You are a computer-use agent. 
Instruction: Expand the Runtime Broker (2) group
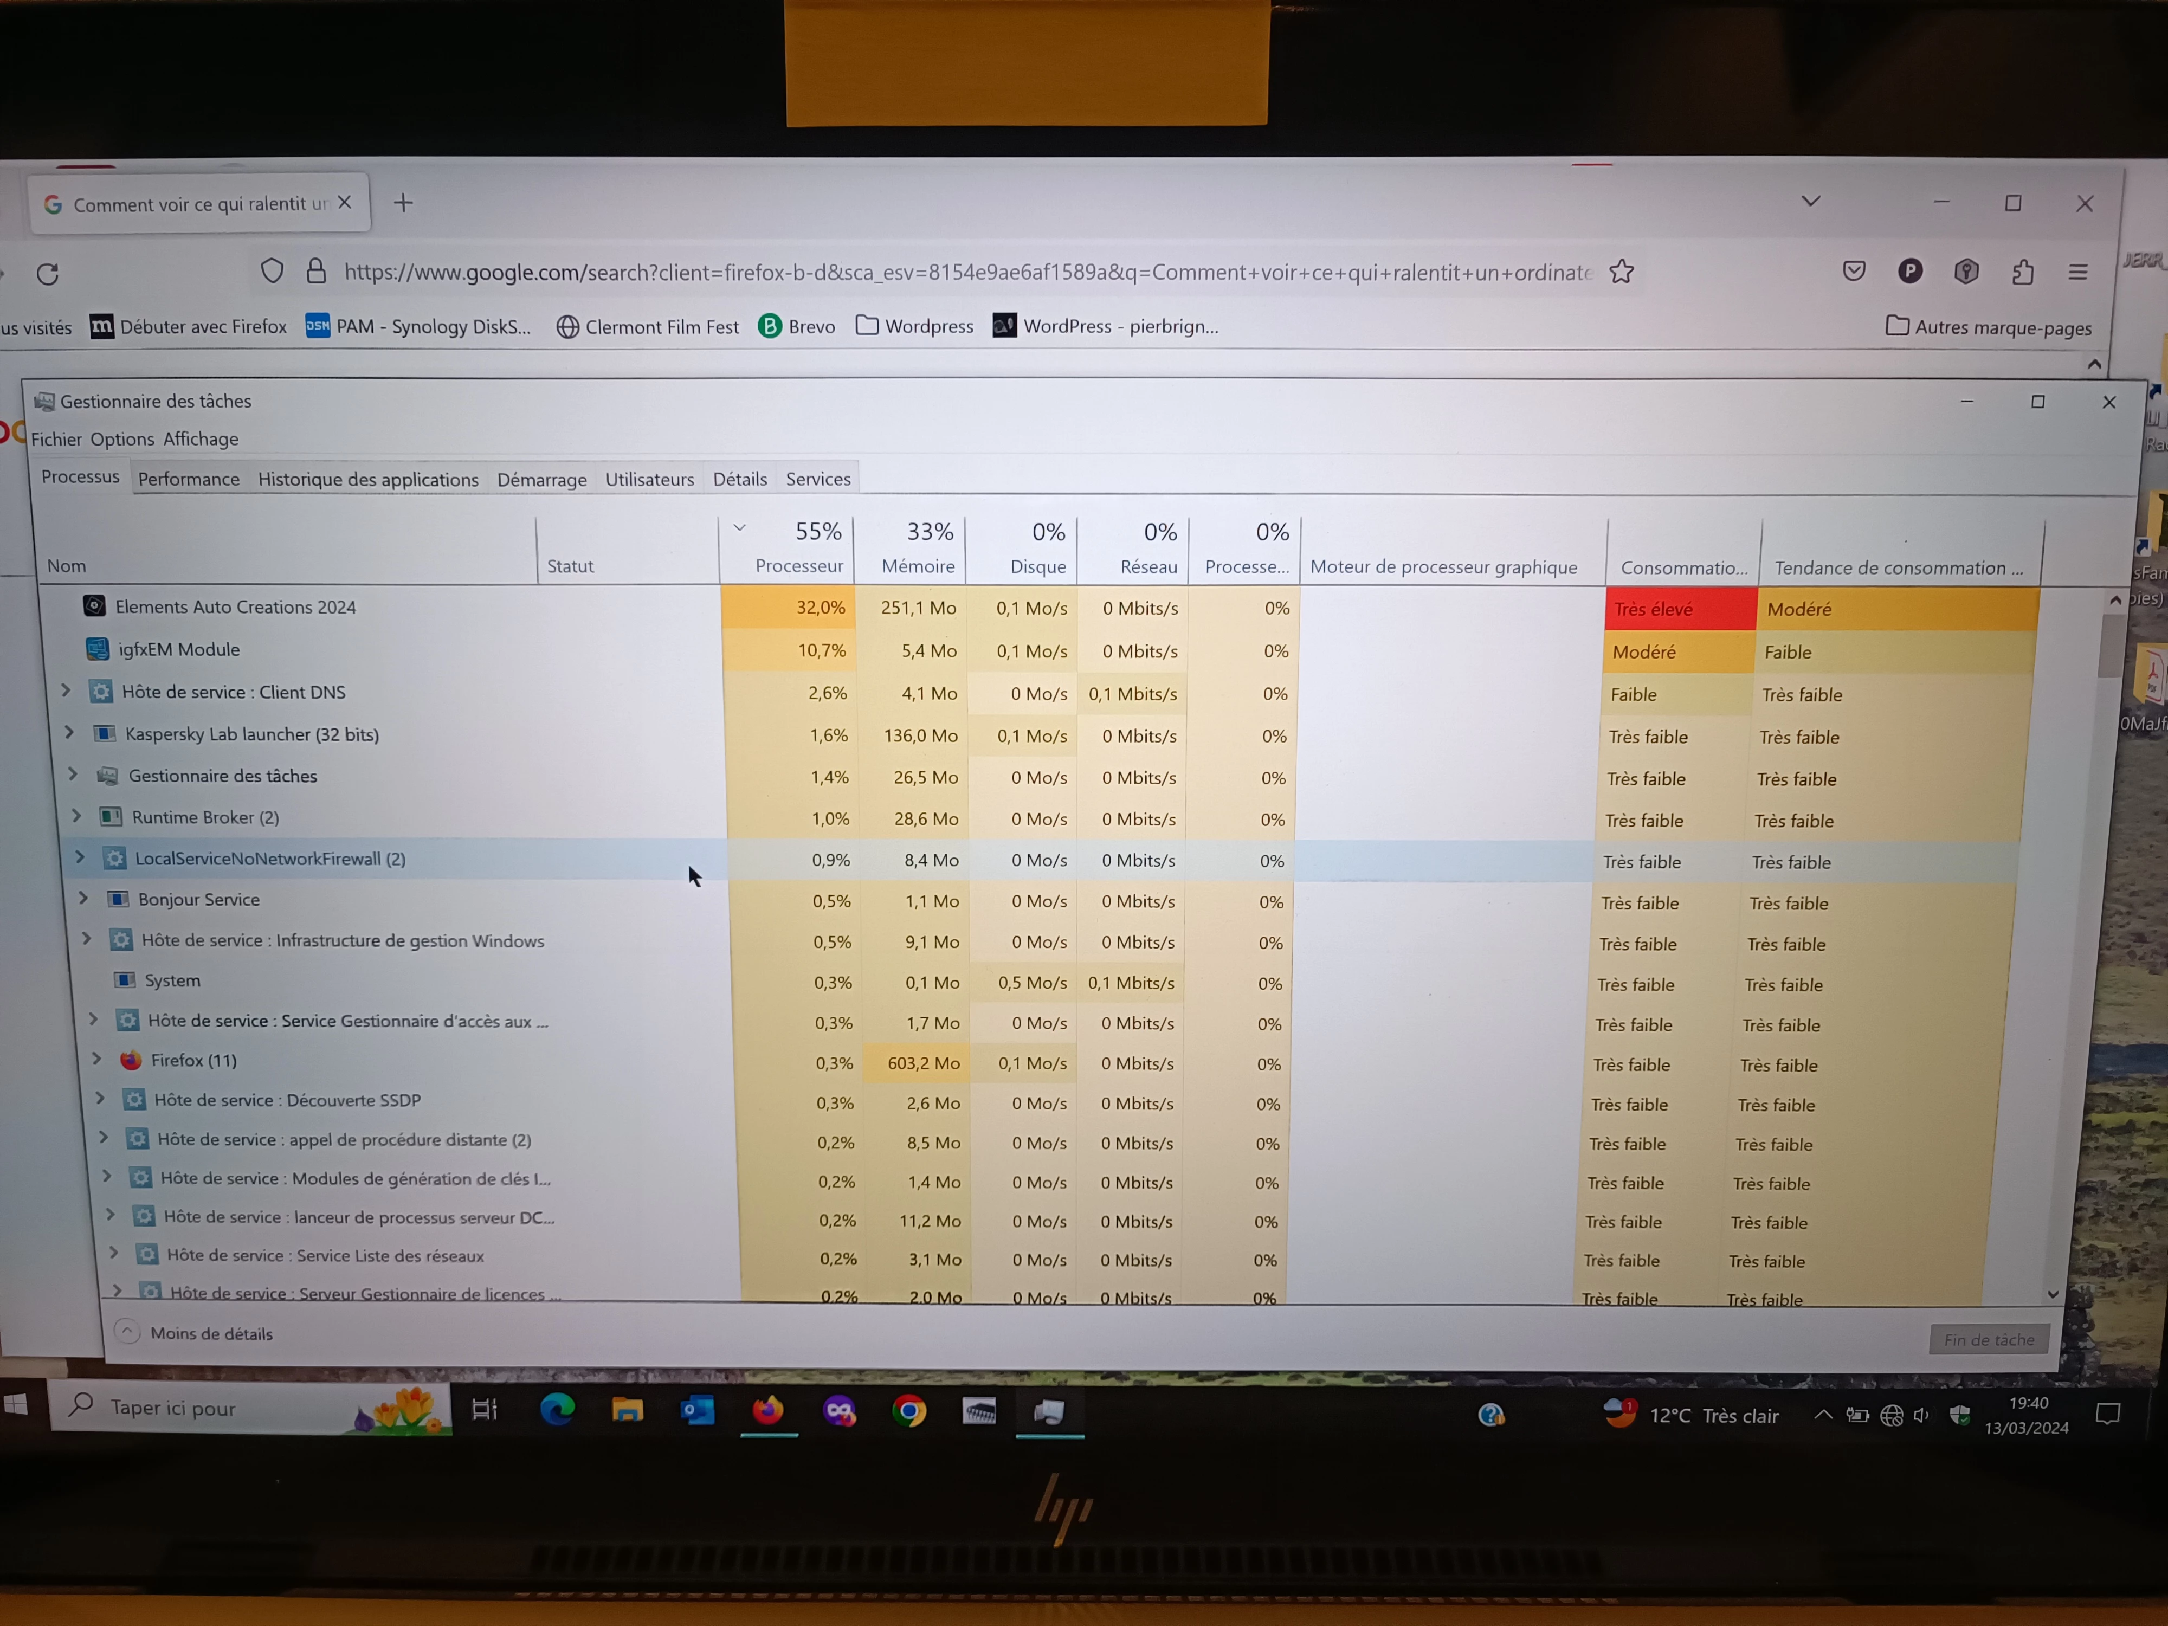[76, 816]
